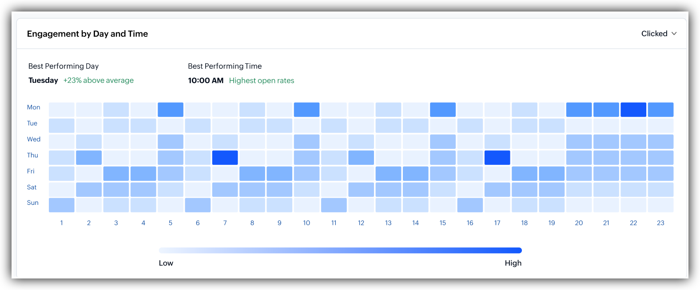Select the darkest cell at Thursday hour 7
The image size is (700, 290).
225,157
